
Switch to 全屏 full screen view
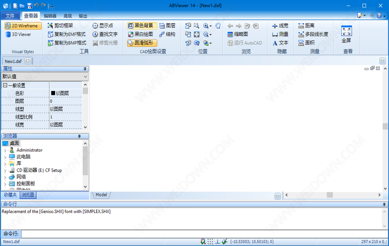coord(346,34)
